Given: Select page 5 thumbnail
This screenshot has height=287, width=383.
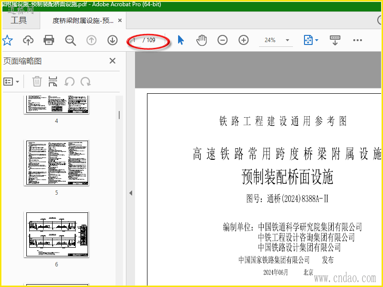Looking at the screenshot, I should (x=56, y=163).
